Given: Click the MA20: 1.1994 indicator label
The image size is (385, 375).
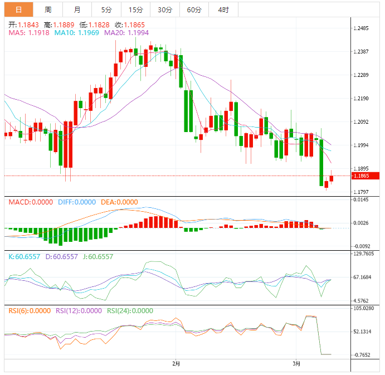Looking at the screenshot, I should (x=126, y=33).
